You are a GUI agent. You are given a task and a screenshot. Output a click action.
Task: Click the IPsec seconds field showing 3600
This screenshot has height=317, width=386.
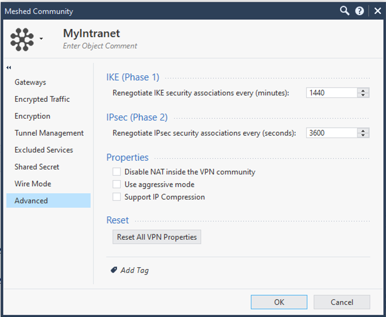click(x=332, y=133)
